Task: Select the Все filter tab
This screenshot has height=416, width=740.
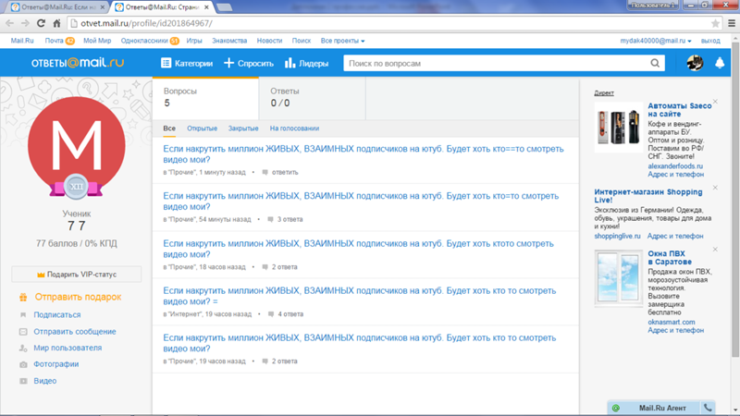Action: pos(169,128)
